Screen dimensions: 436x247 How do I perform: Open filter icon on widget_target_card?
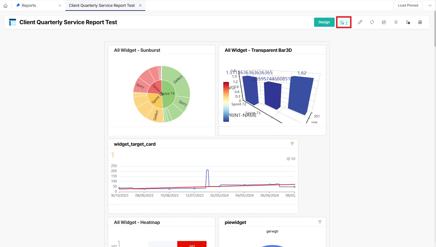(292, 144)
